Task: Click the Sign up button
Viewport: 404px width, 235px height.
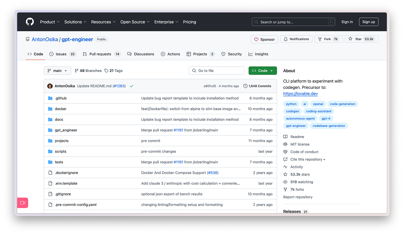Action: [368, 22]
